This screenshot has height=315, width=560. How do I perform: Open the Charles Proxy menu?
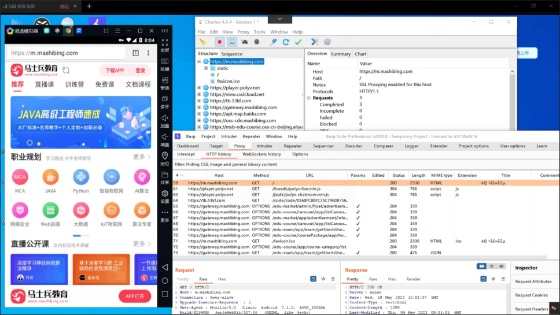click(243, 32)
